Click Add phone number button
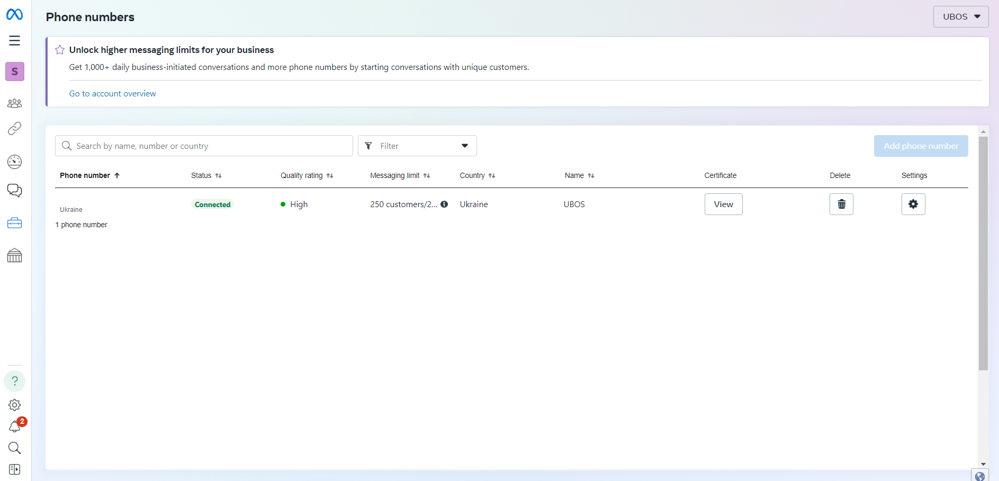999x481 pixels. [x=921, y=146]
